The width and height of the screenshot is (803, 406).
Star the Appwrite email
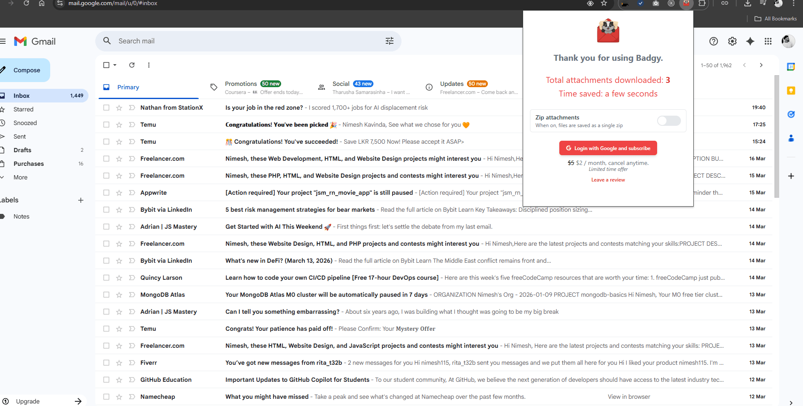(x=119, y=193)
